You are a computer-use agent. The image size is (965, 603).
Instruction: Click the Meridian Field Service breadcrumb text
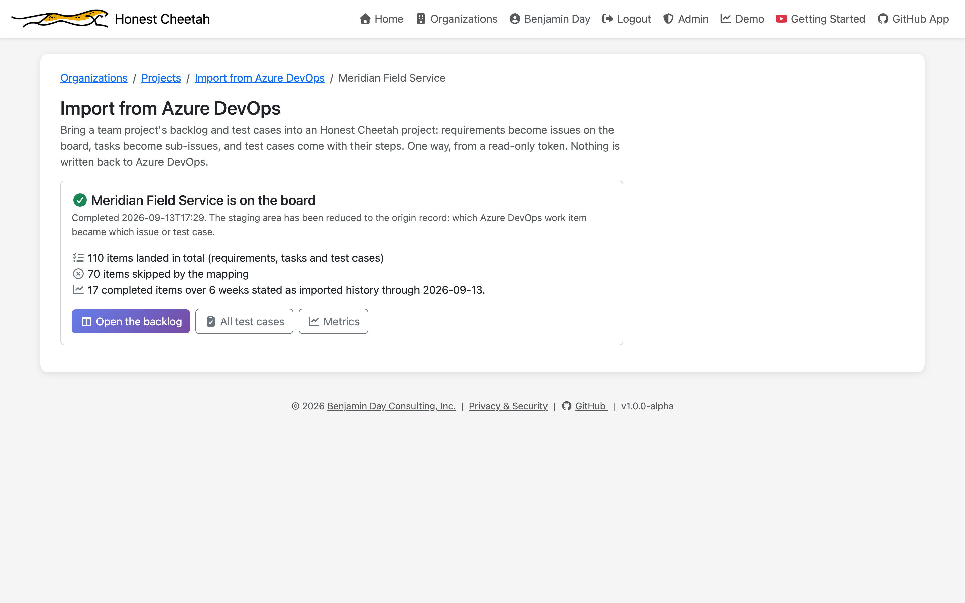click(392, 78)
